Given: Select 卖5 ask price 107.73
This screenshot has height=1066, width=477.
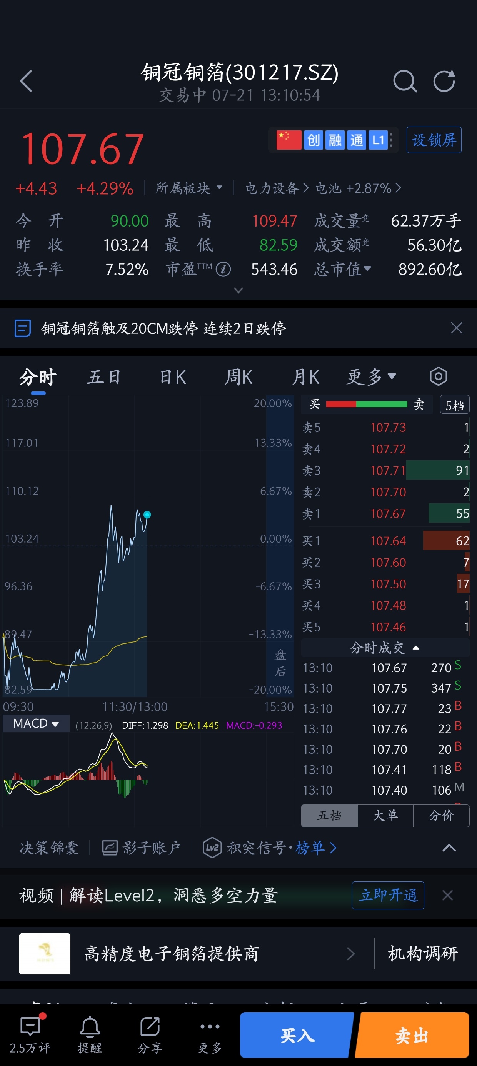Looking at the screenshot, I should [x=385, y=428].
